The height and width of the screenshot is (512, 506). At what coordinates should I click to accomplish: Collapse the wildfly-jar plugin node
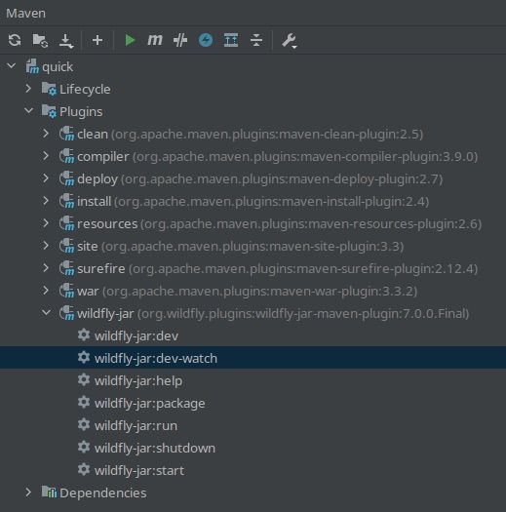pyautogui.click(x=47, y=313)
